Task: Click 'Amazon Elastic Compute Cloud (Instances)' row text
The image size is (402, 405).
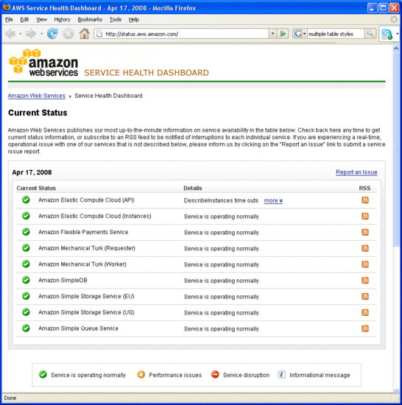Action: pyautogui.click(x=94, y=216)
